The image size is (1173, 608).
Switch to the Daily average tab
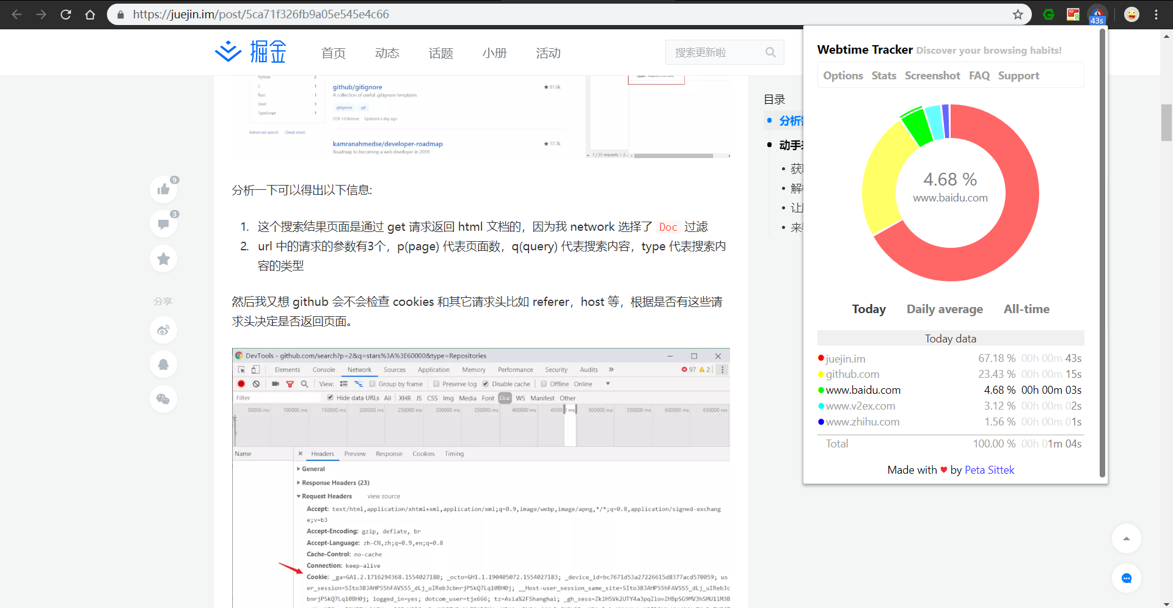(x=945, y=309)
